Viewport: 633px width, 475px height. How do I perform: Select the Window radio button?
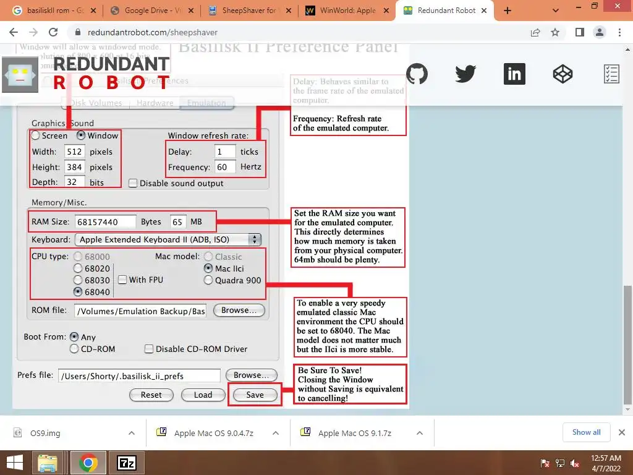81,135
